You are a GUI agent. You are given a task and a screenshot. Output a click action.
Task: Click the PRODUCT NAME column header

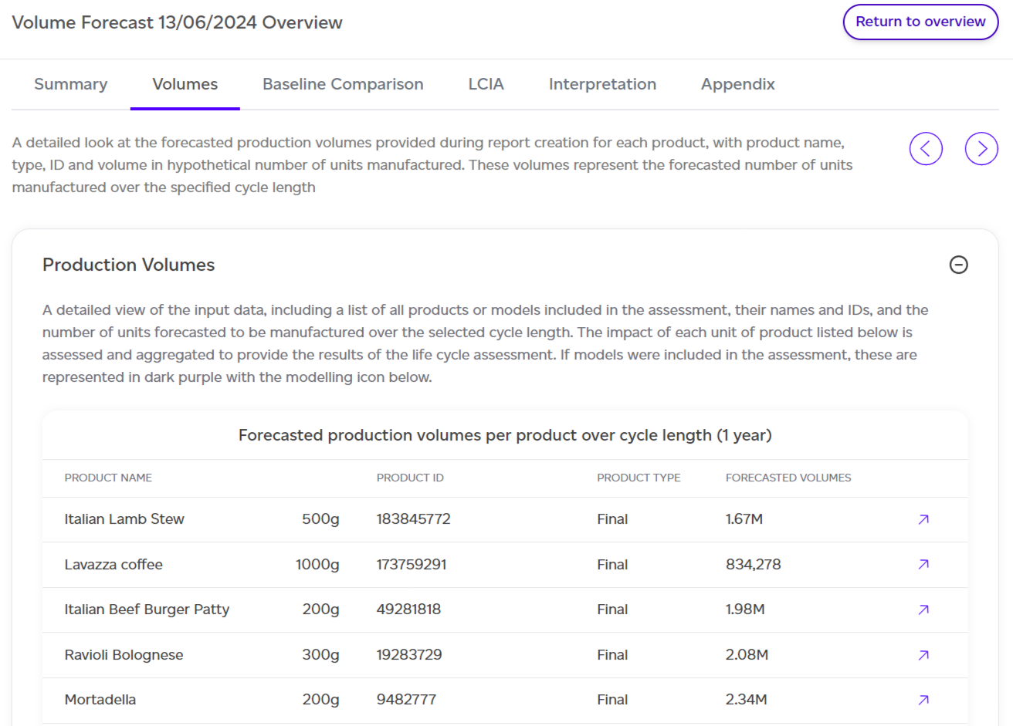pos(108,478)
